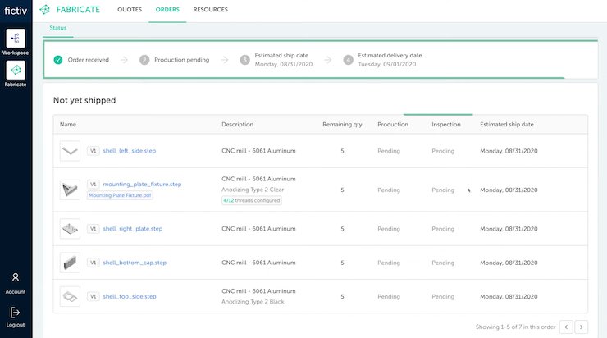Click the order status progress bar
The width and height of the screenshot is (607, 338).
click(303, 77)
